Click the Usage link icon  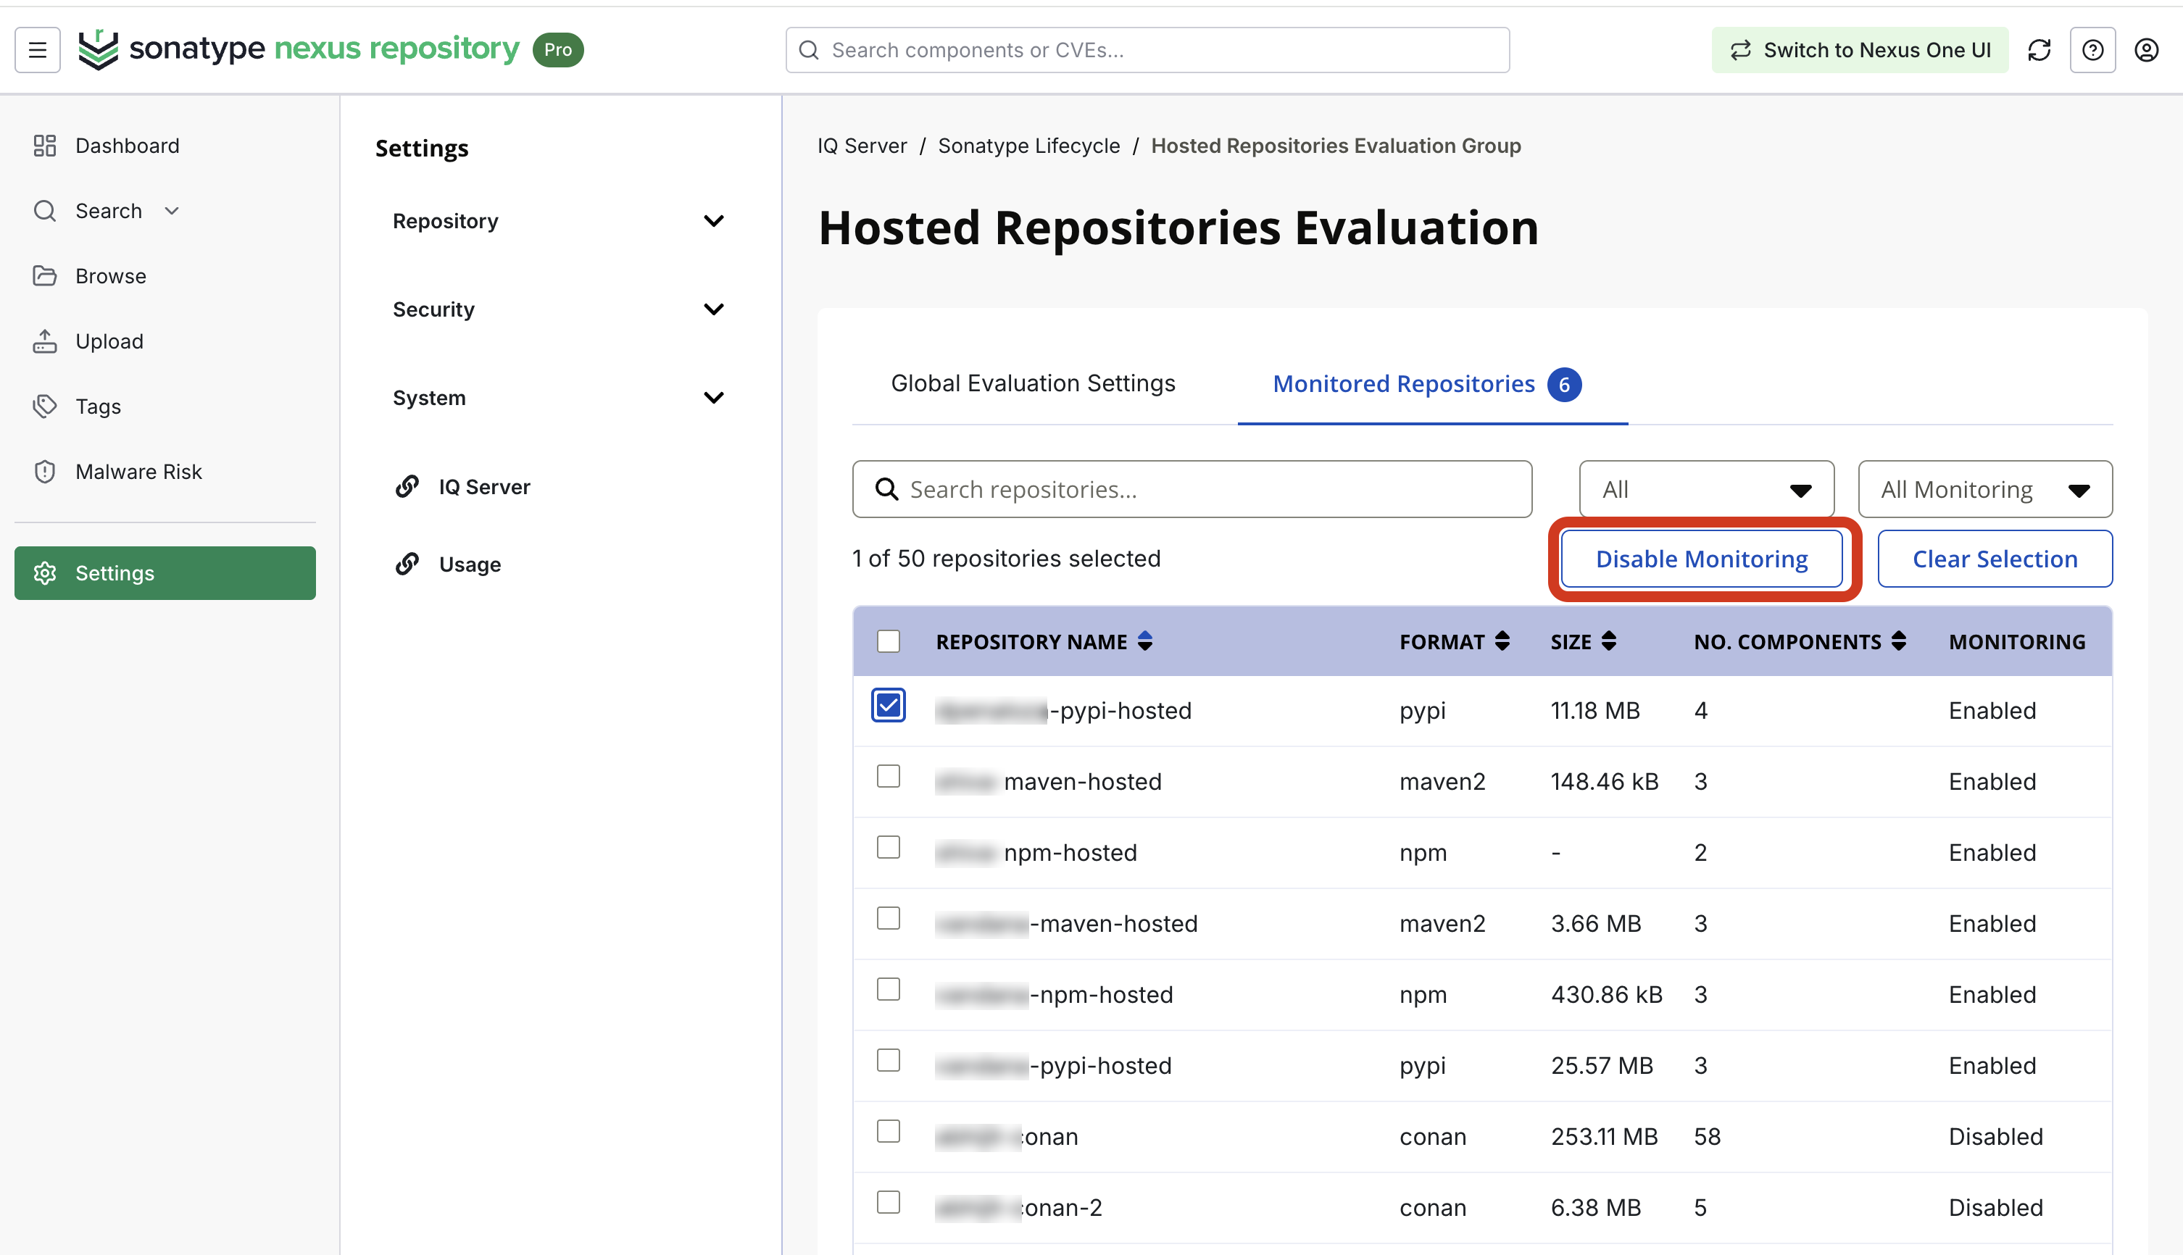[407, 564]
